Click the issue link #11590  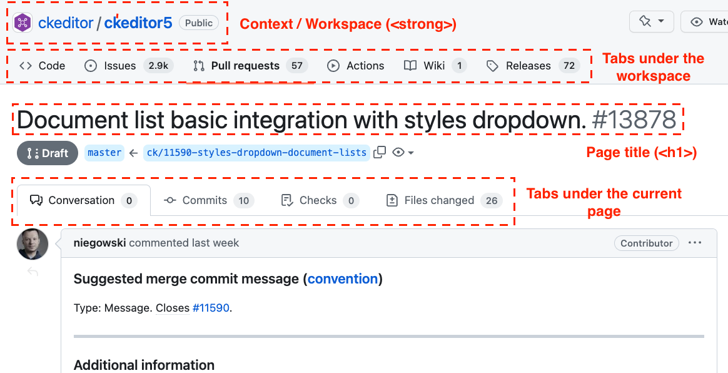(x=211, y=308)
